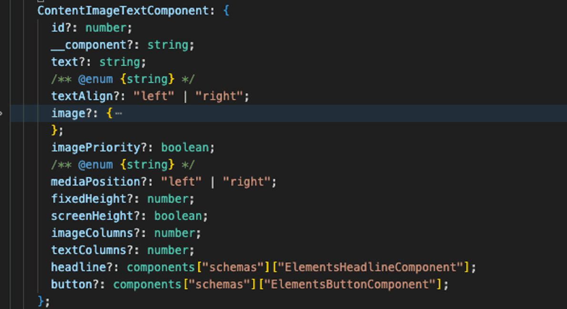Click the boolean type after screenHeight
This screenshot has height=309, width=567.
178,216
